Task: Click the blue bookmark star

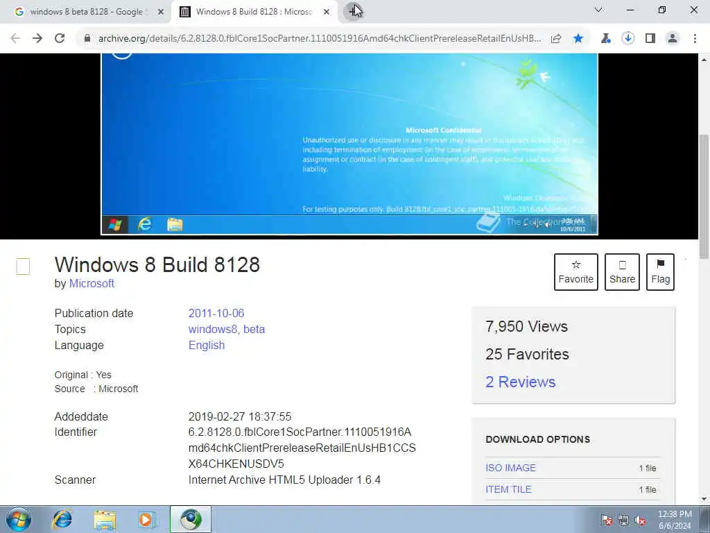Action: click(578, 39)
